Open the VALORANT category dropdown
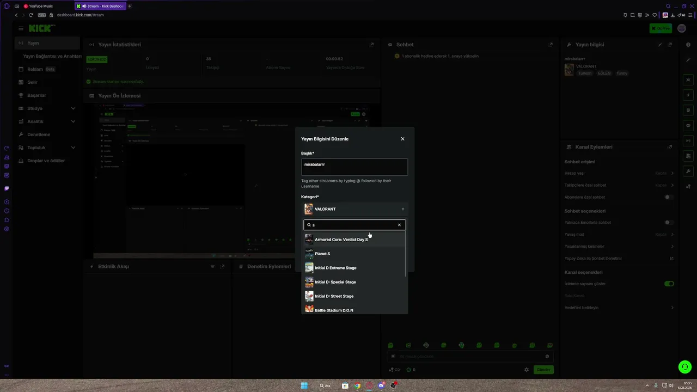The width and height of the screenshot is (697, 392). (354, 209)
